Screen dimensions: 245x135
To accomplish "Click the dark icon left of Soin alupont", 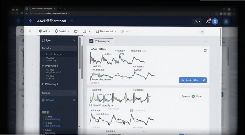I will [91, 41].
